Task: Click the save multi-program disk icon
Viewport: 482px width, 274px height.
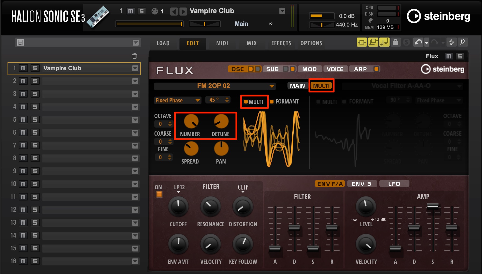Action: coord(20,42)
